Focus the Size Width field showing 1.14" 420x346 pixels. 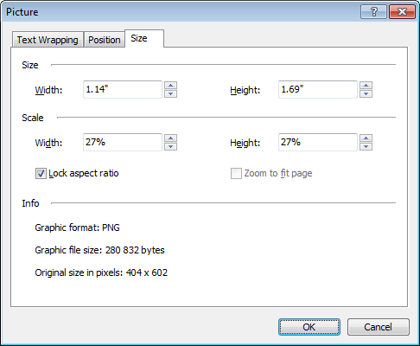(123, 89)
